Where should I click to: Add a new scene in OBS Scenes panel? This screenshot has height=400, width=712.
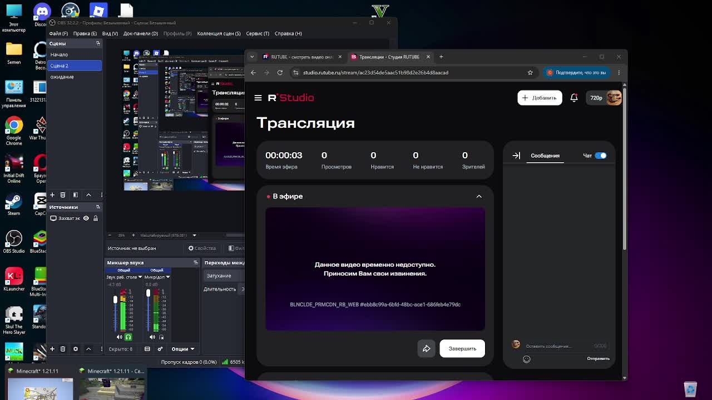(x=52, y=195)
